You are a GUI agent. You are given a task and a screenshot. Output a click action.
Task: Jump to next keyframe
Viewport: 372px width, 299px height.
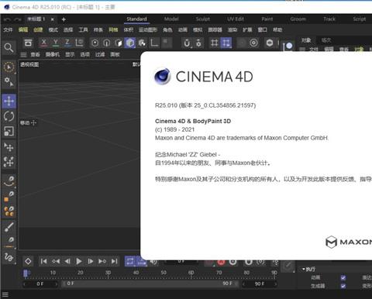click(102, 261)
